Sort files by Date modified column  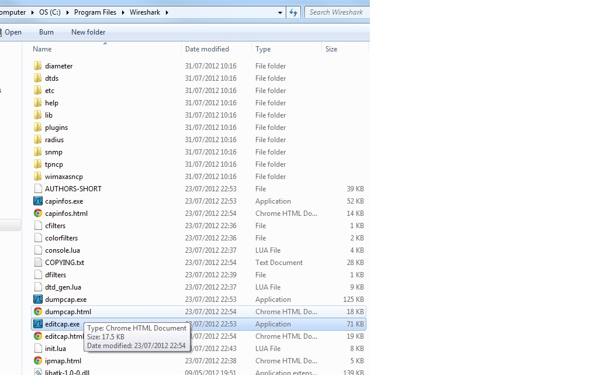[x=207, y=49]
